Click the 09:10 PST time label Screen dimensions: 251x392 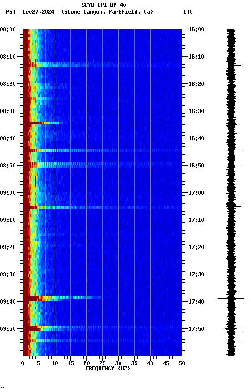pyautogui.click(x=8, y=220)
